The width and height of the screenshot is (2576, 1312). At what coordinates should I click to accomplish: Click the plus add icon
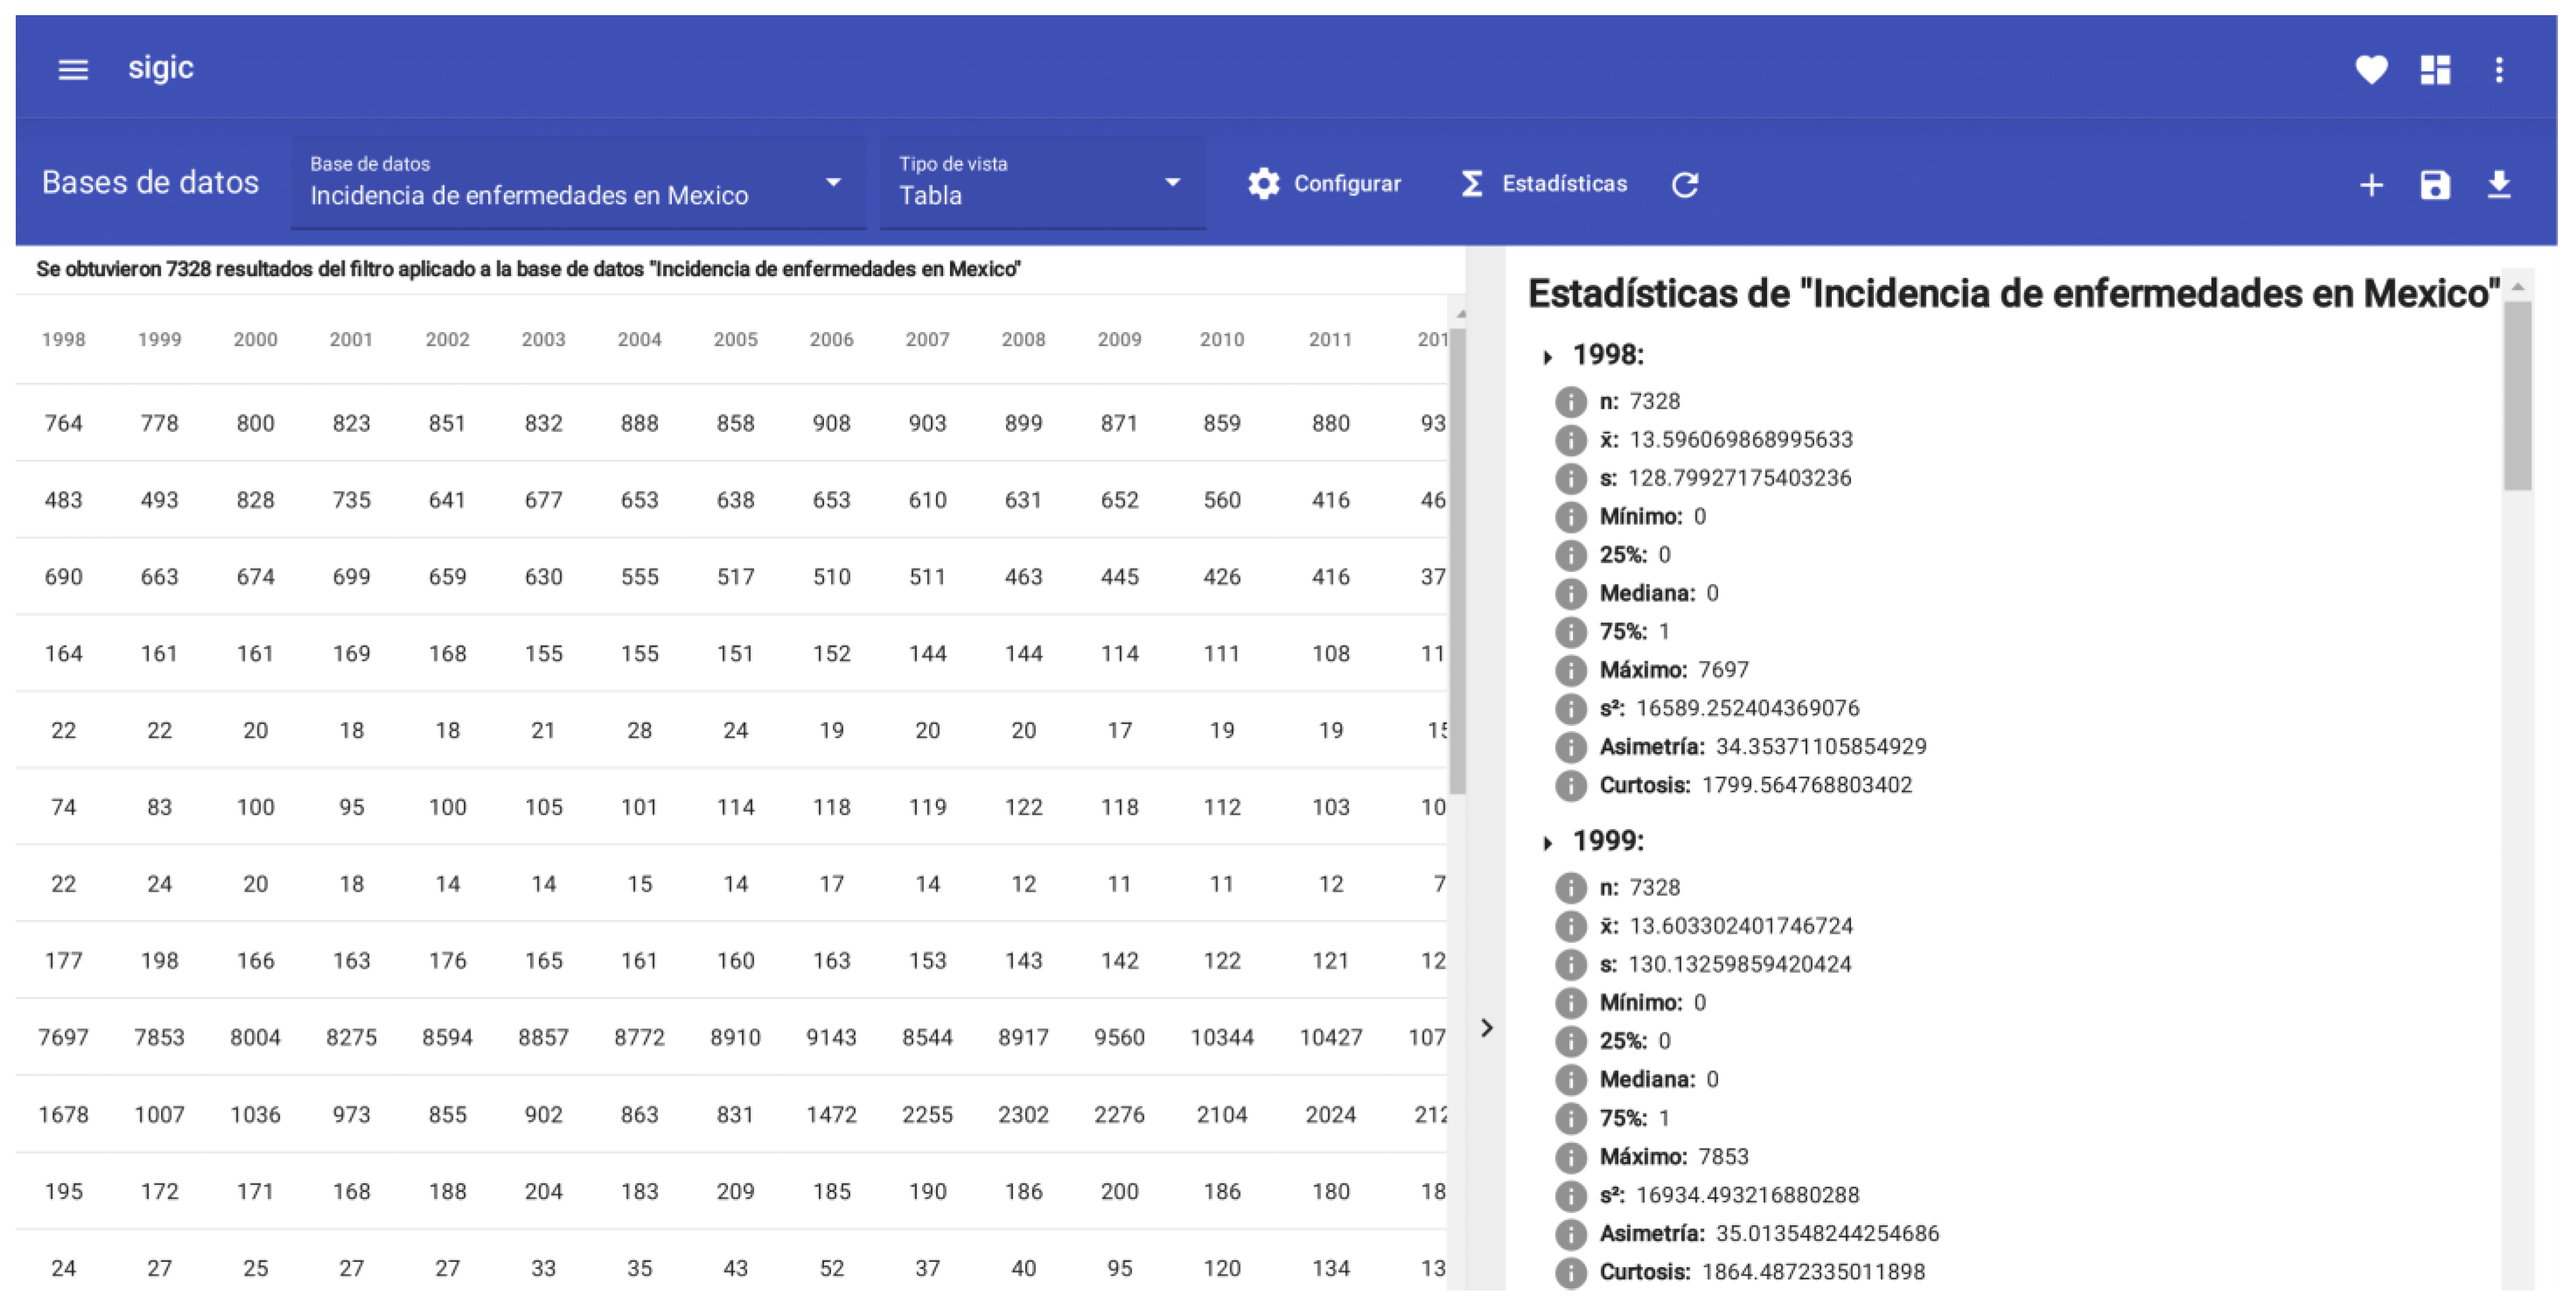click(2371, 185)
